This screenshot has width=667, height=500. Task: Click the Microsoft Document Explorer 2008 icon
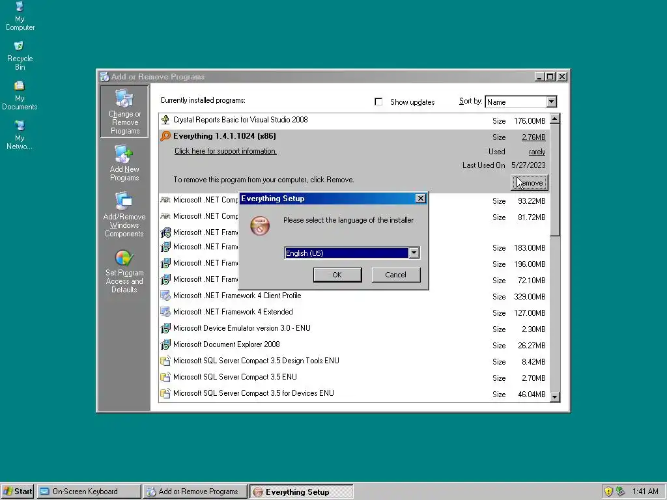165,344
